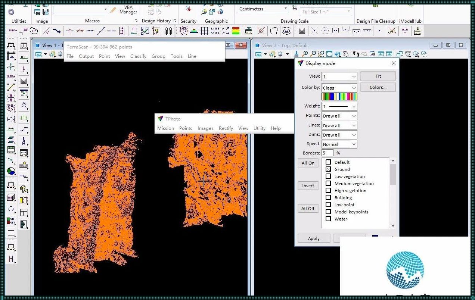Viewport: 475px width, 300px height.
Task: Click the class list scrollbar down arrow
Action: pyautogui.click(x=393, y=225)
